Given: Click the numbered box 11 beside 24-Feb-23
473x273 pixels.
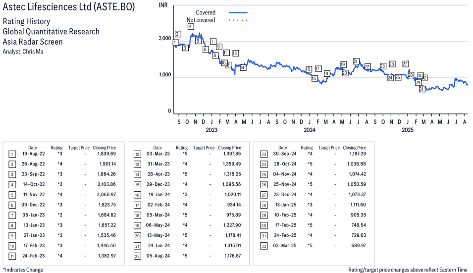Looking at the screenshot, I should (x=12, y=257).
